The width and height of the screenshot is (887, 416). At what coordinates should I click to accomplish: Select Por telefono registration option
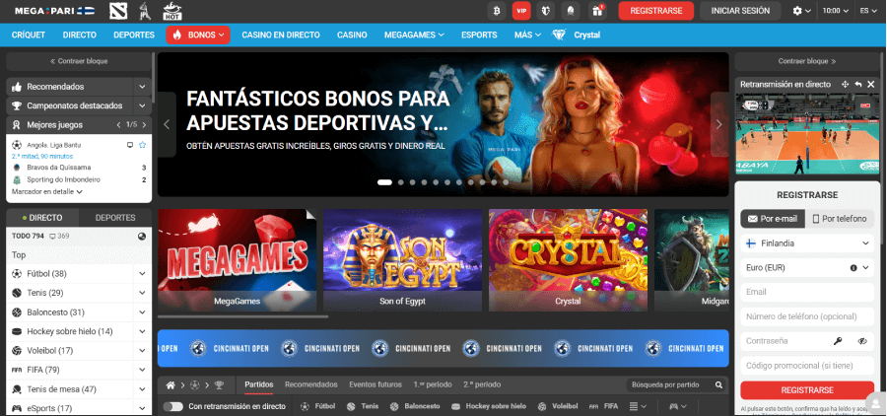tap(840, 219)
